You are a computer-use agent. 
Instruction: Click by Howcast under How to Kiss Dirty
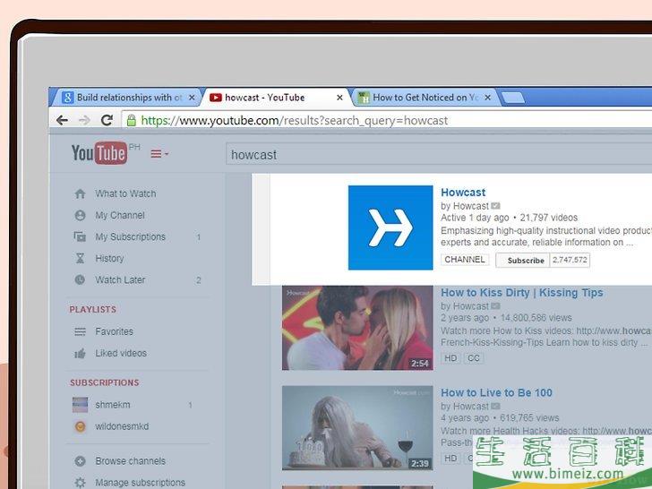point(465,306)
